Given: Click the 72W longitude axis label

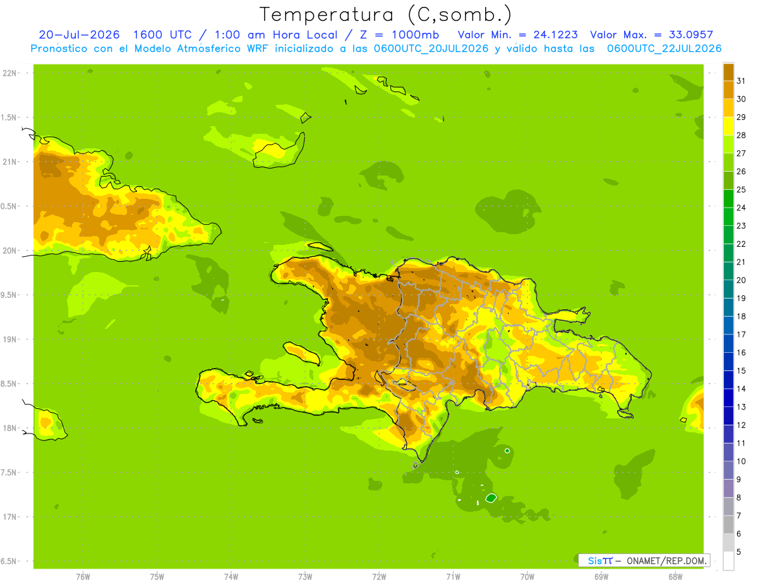Looking at the screenshot, I should (x=379, y=576).
